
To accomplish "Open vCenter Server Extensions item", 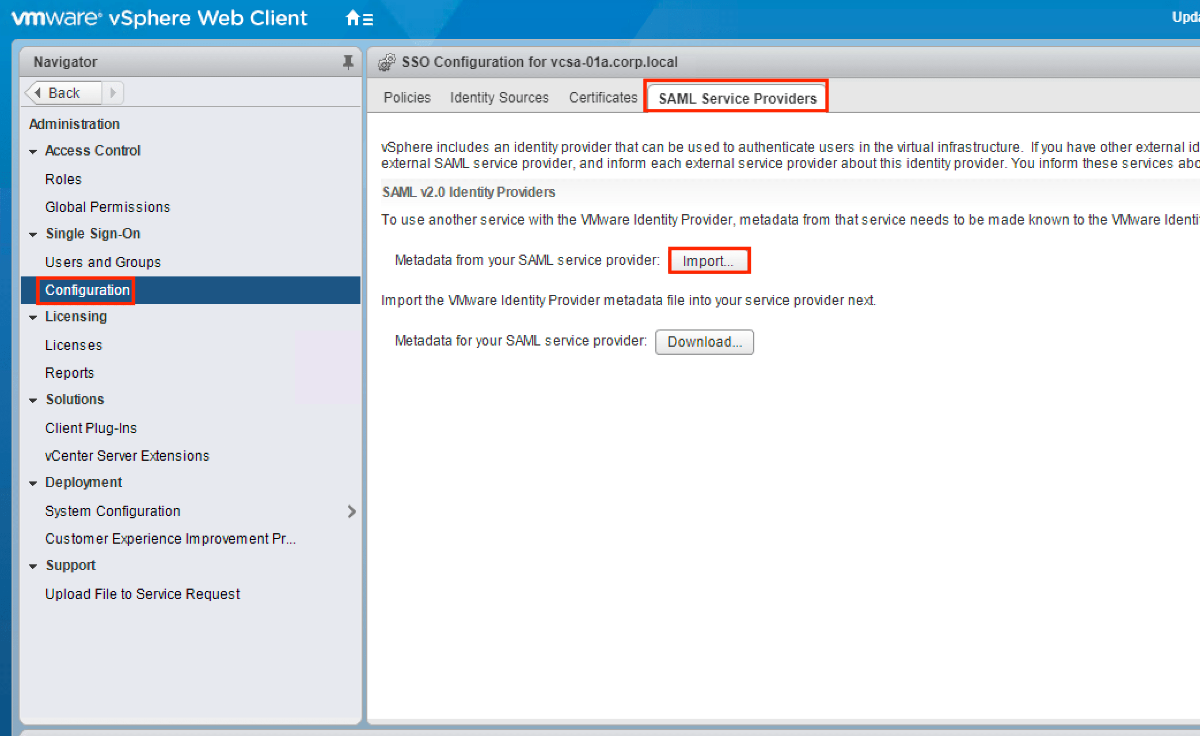I will coord(127,456).
